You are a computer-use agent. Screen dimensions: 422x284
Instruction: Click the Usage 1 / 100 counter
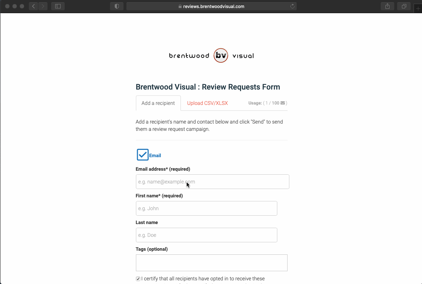tap(267, 103)
